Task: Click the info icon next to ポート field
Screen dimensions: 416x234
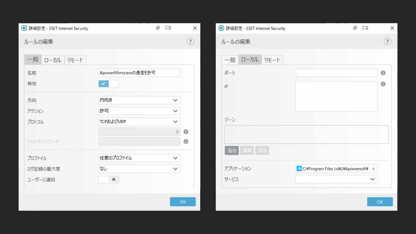Action: pyautogui.click(x=383, y=73)
